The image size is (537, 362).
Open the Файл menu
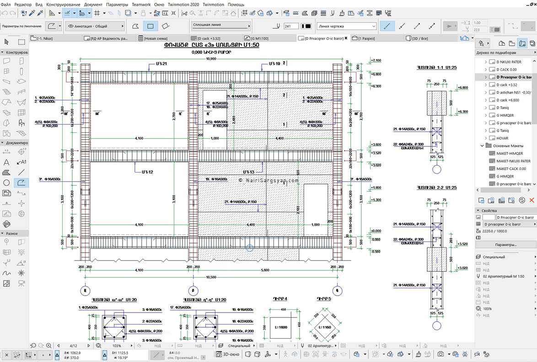click(5, 5)
